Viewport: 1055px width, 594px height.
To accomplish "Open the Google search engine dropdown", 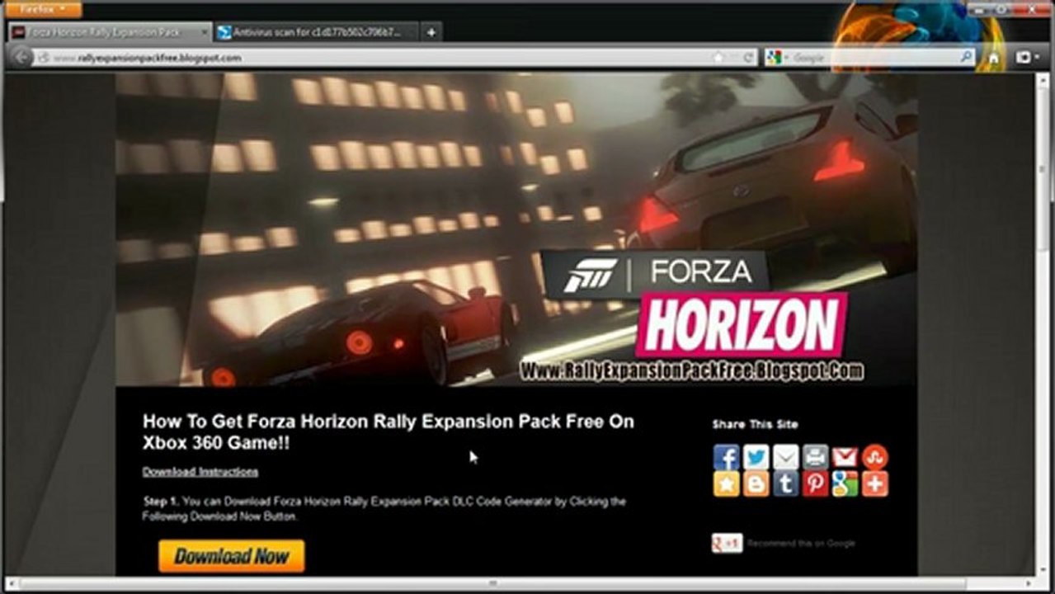I will [776, 58].
